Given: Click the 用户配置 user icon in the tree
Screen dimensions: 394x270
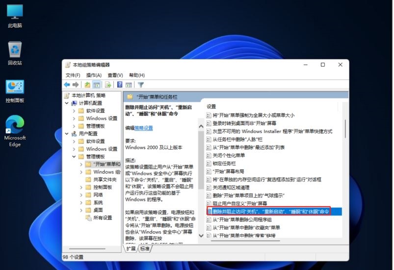Looking at the screenshot, I should (x=74, y=134).
